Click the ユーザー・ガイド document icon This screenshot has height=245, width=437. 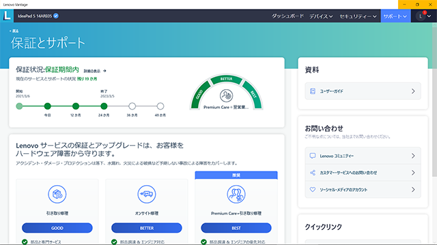(x=313, y=91)
